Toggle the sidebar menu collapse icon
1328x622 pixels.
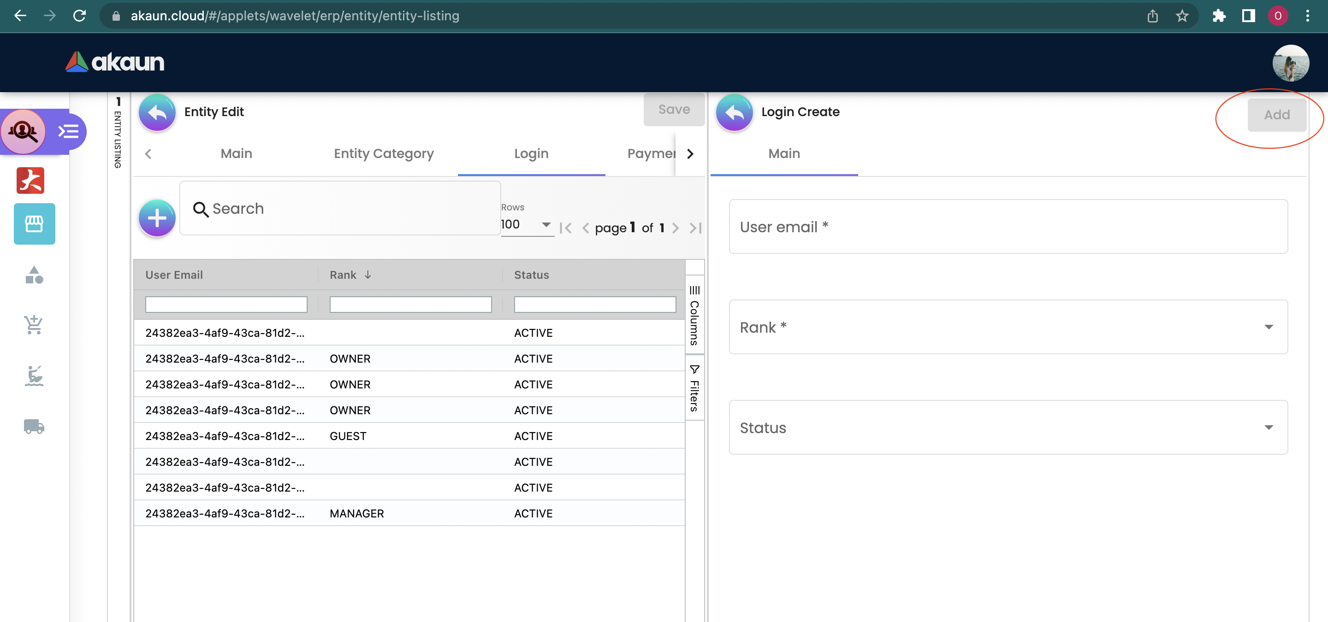(68, 132)
